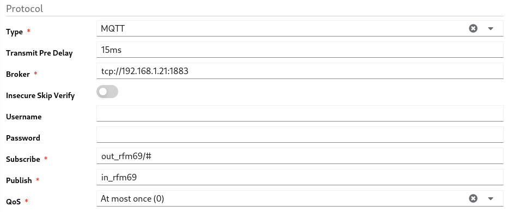The height and width of the screenshot is (212, 507).
Task: Open the Type combo box showing MQTT
Action: point(300,28)
